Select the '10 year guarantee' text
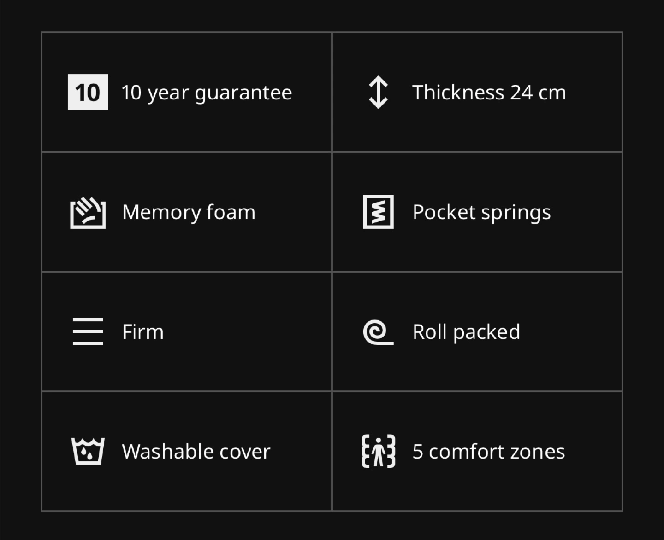This screenshot has width=664, height=540. click(207, 93)
